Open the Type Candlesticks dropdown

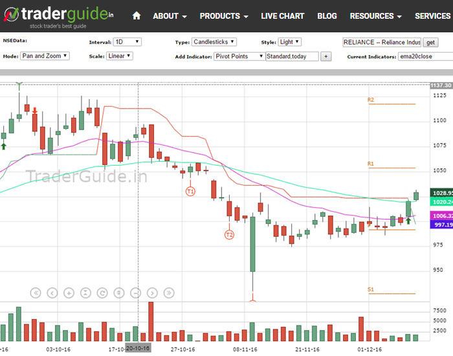tap(214, 42)
